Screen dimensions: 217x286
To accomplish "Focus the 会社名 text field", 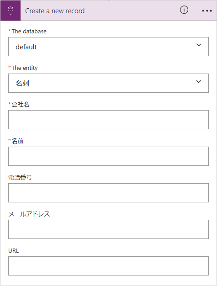I will click(x=108, y=120).
